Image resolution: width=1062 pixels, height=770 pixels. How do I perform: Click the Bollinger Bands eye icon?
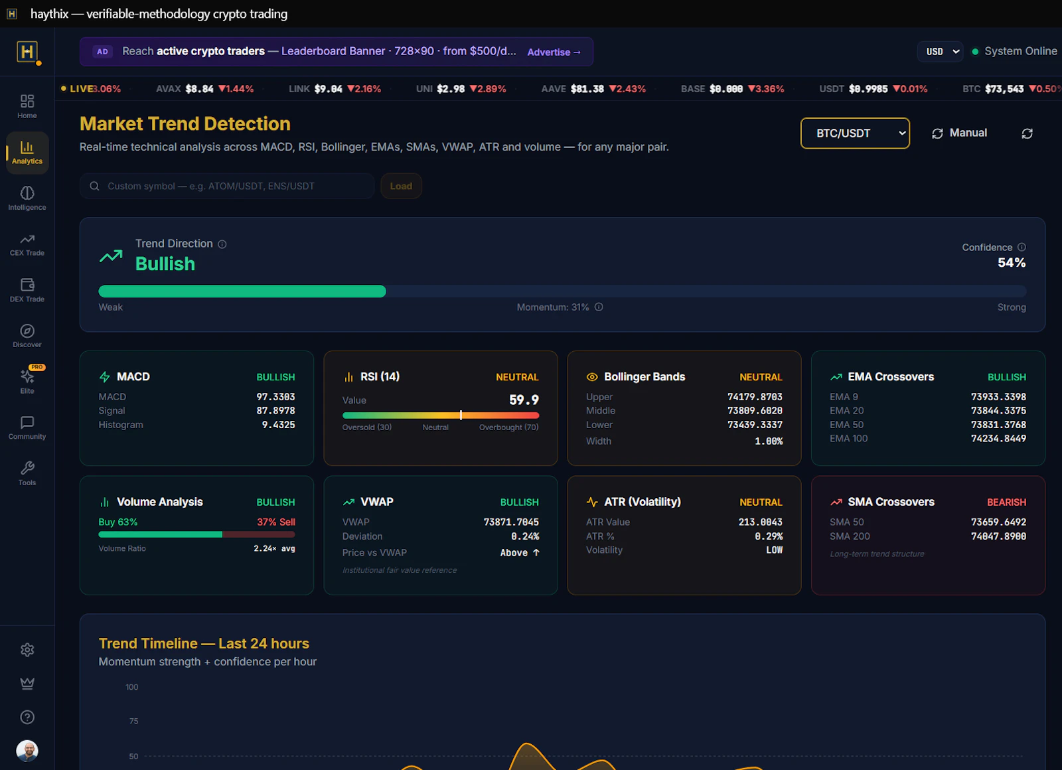[x=592, y=377]
